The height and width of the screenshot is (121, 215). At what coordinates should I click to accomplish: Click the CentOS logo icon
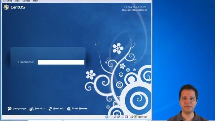(6, 7)
